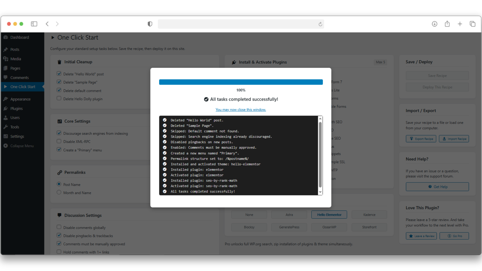This screenshot has height=271, width=482.
Task: Check Disable comments globally
Action: 59,227
